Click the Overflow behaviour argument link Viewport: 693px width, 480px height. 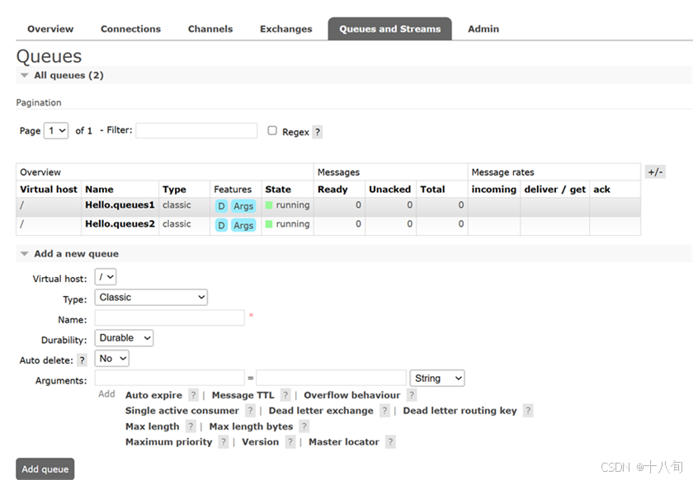click(351, 395)
